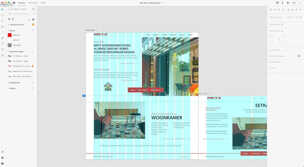Screen dimensions: 304x167
Task: Add a video with plus
Action: pyautogui.click(x=33, y=88)
